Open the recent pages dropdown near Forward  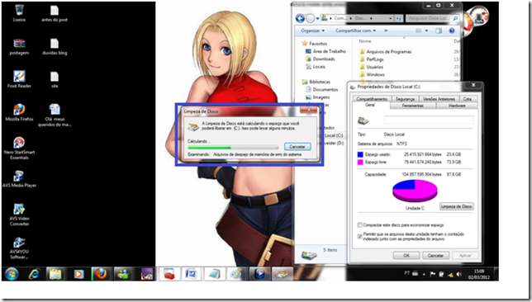tap(318, 19)
